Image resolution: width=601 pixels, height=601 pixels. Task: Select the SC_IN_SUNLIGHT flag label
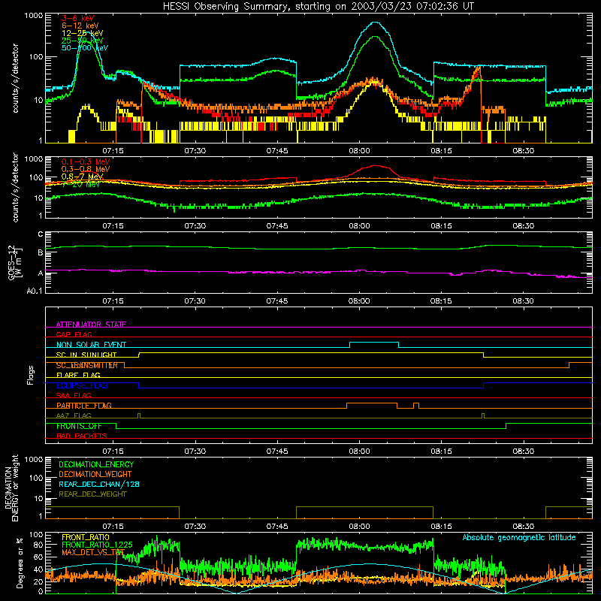(x=86, y=355)
